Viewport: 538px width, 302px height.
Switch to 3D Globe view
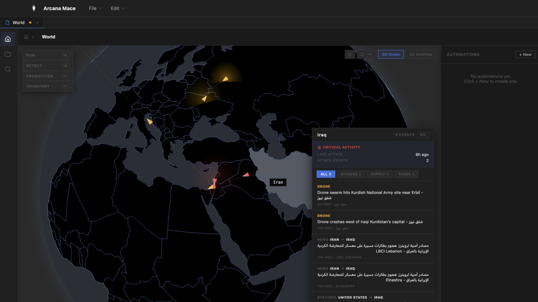click(x=391, y=54)
